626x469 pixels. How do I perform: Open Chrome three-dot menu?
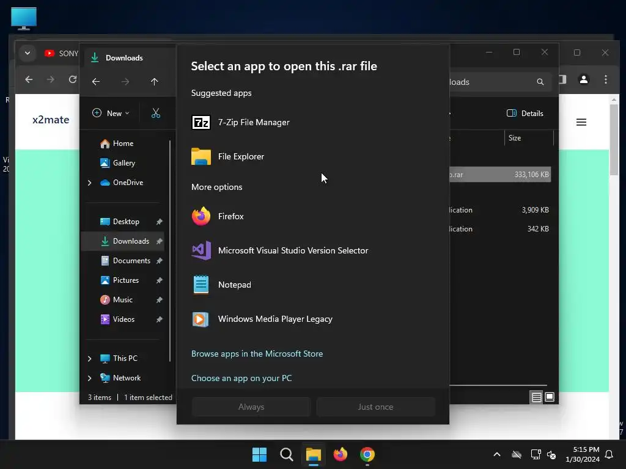click(x=606, y=80)
